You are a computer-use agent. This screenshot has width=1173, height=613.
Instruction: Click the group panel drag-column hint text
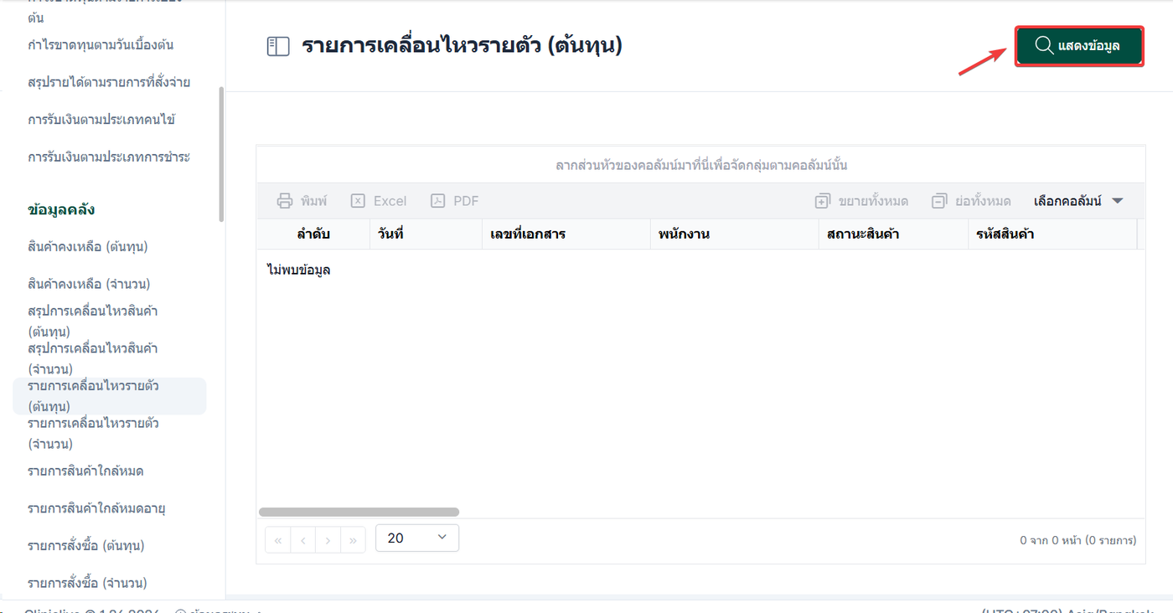point(701,166)
